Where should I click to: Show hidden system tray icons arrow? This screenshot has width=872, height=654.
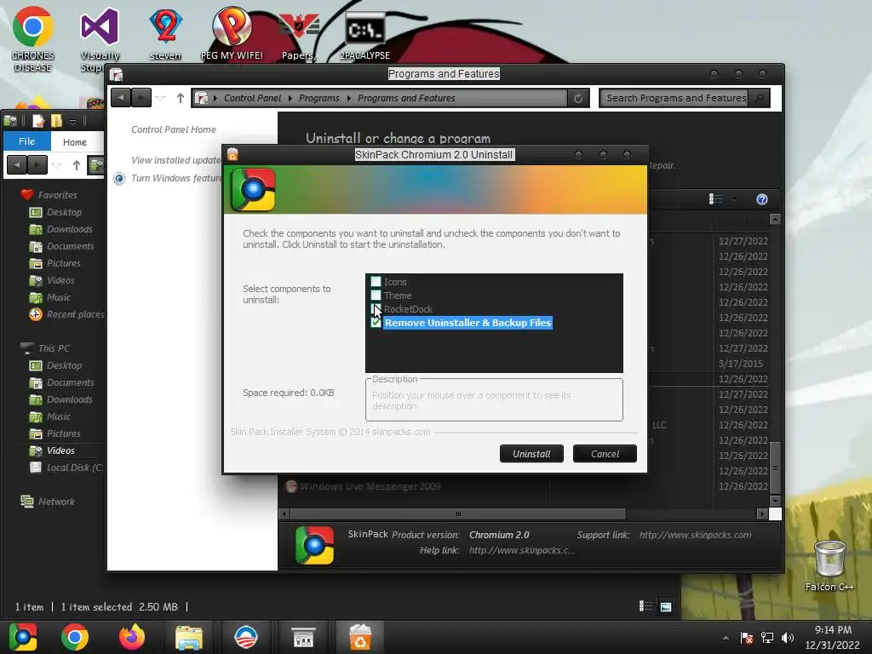(726, 638)
